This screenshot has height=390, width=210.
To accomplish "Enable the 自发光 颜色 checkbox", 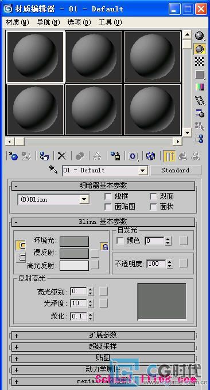I will pyautogui.click(x=120, y=241).
